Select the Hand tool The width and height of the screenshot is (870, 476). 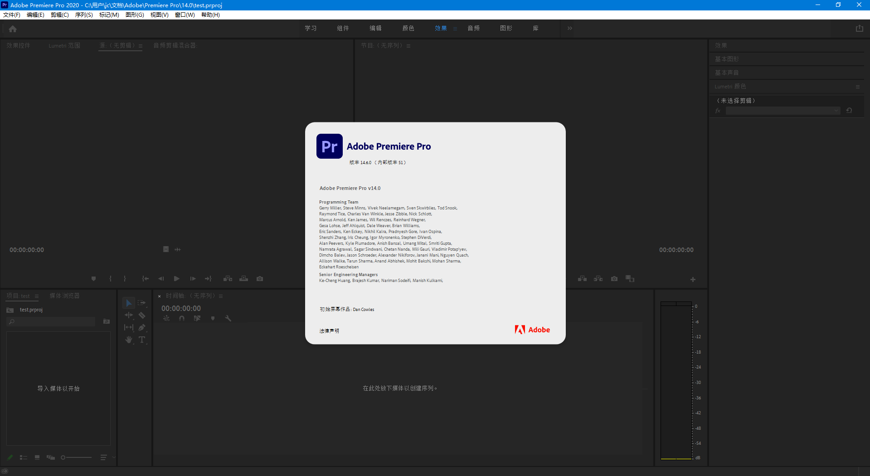[129, 340]
